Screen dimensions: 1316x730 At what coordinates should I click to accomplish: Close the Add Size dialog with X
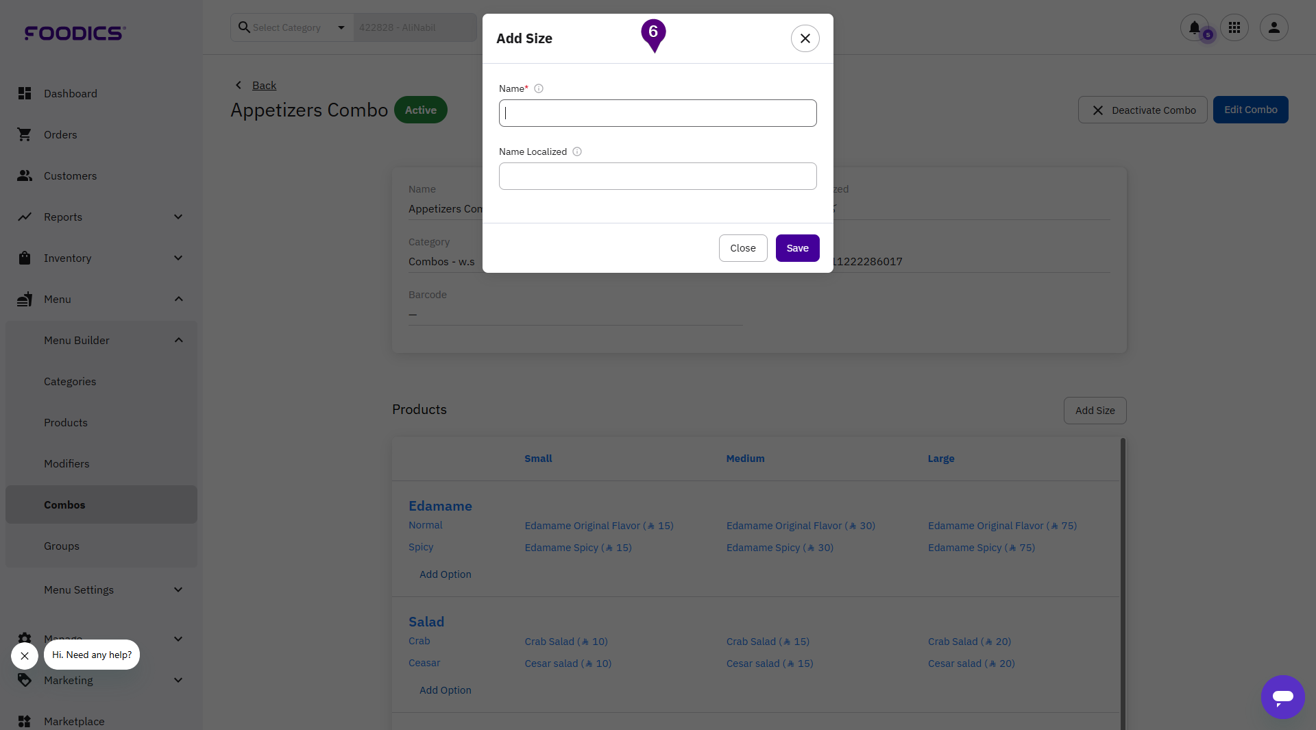(805, 38)
